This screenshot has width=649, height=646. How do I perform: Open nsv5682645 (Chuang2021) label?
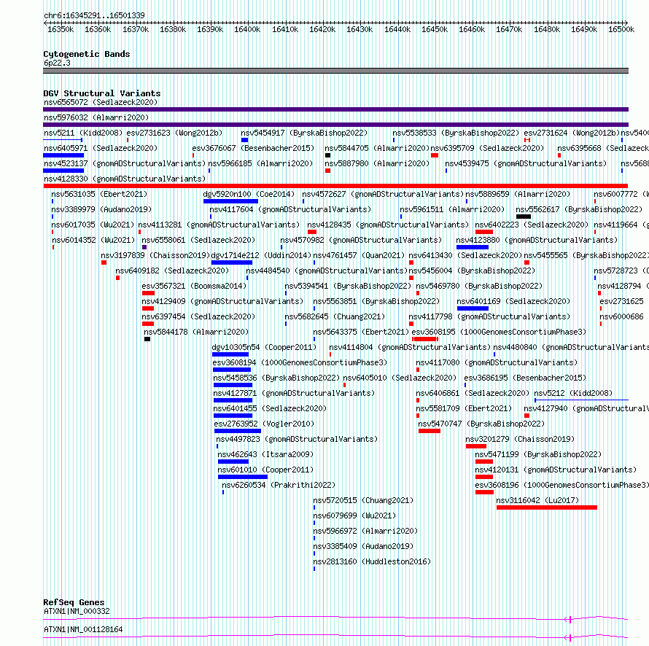(335, 316)
